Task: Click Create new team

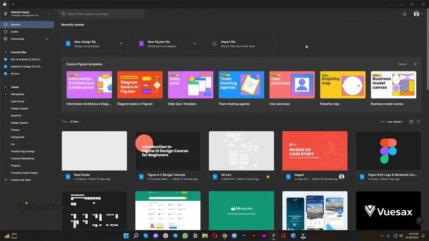Action: [21, 180]
